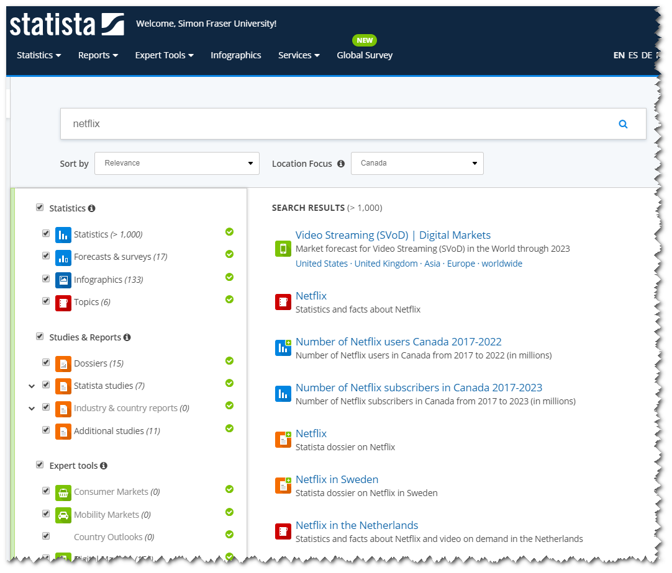This screenshot has height=573, width=672.
Task: Toggle the Additional studies checkbox
Action: point(46,430)
